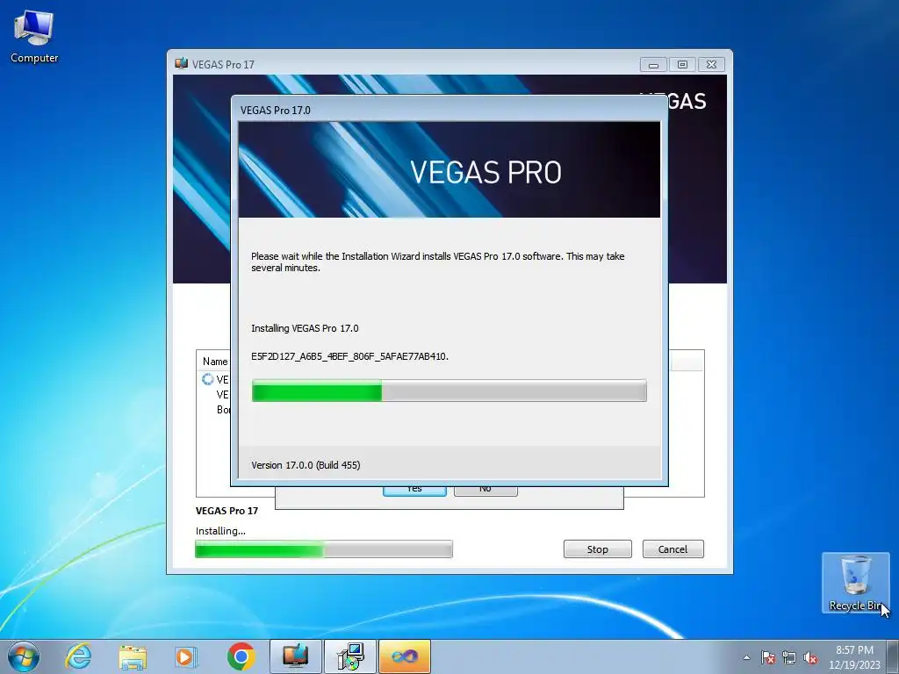Close the VEGAS Pro 17 window

[711, 65]
